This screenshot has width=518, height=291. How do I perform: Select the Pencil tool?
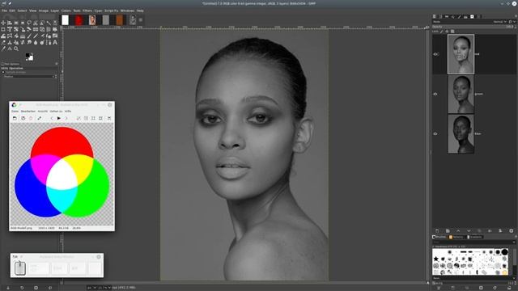[x=29, y=36]
